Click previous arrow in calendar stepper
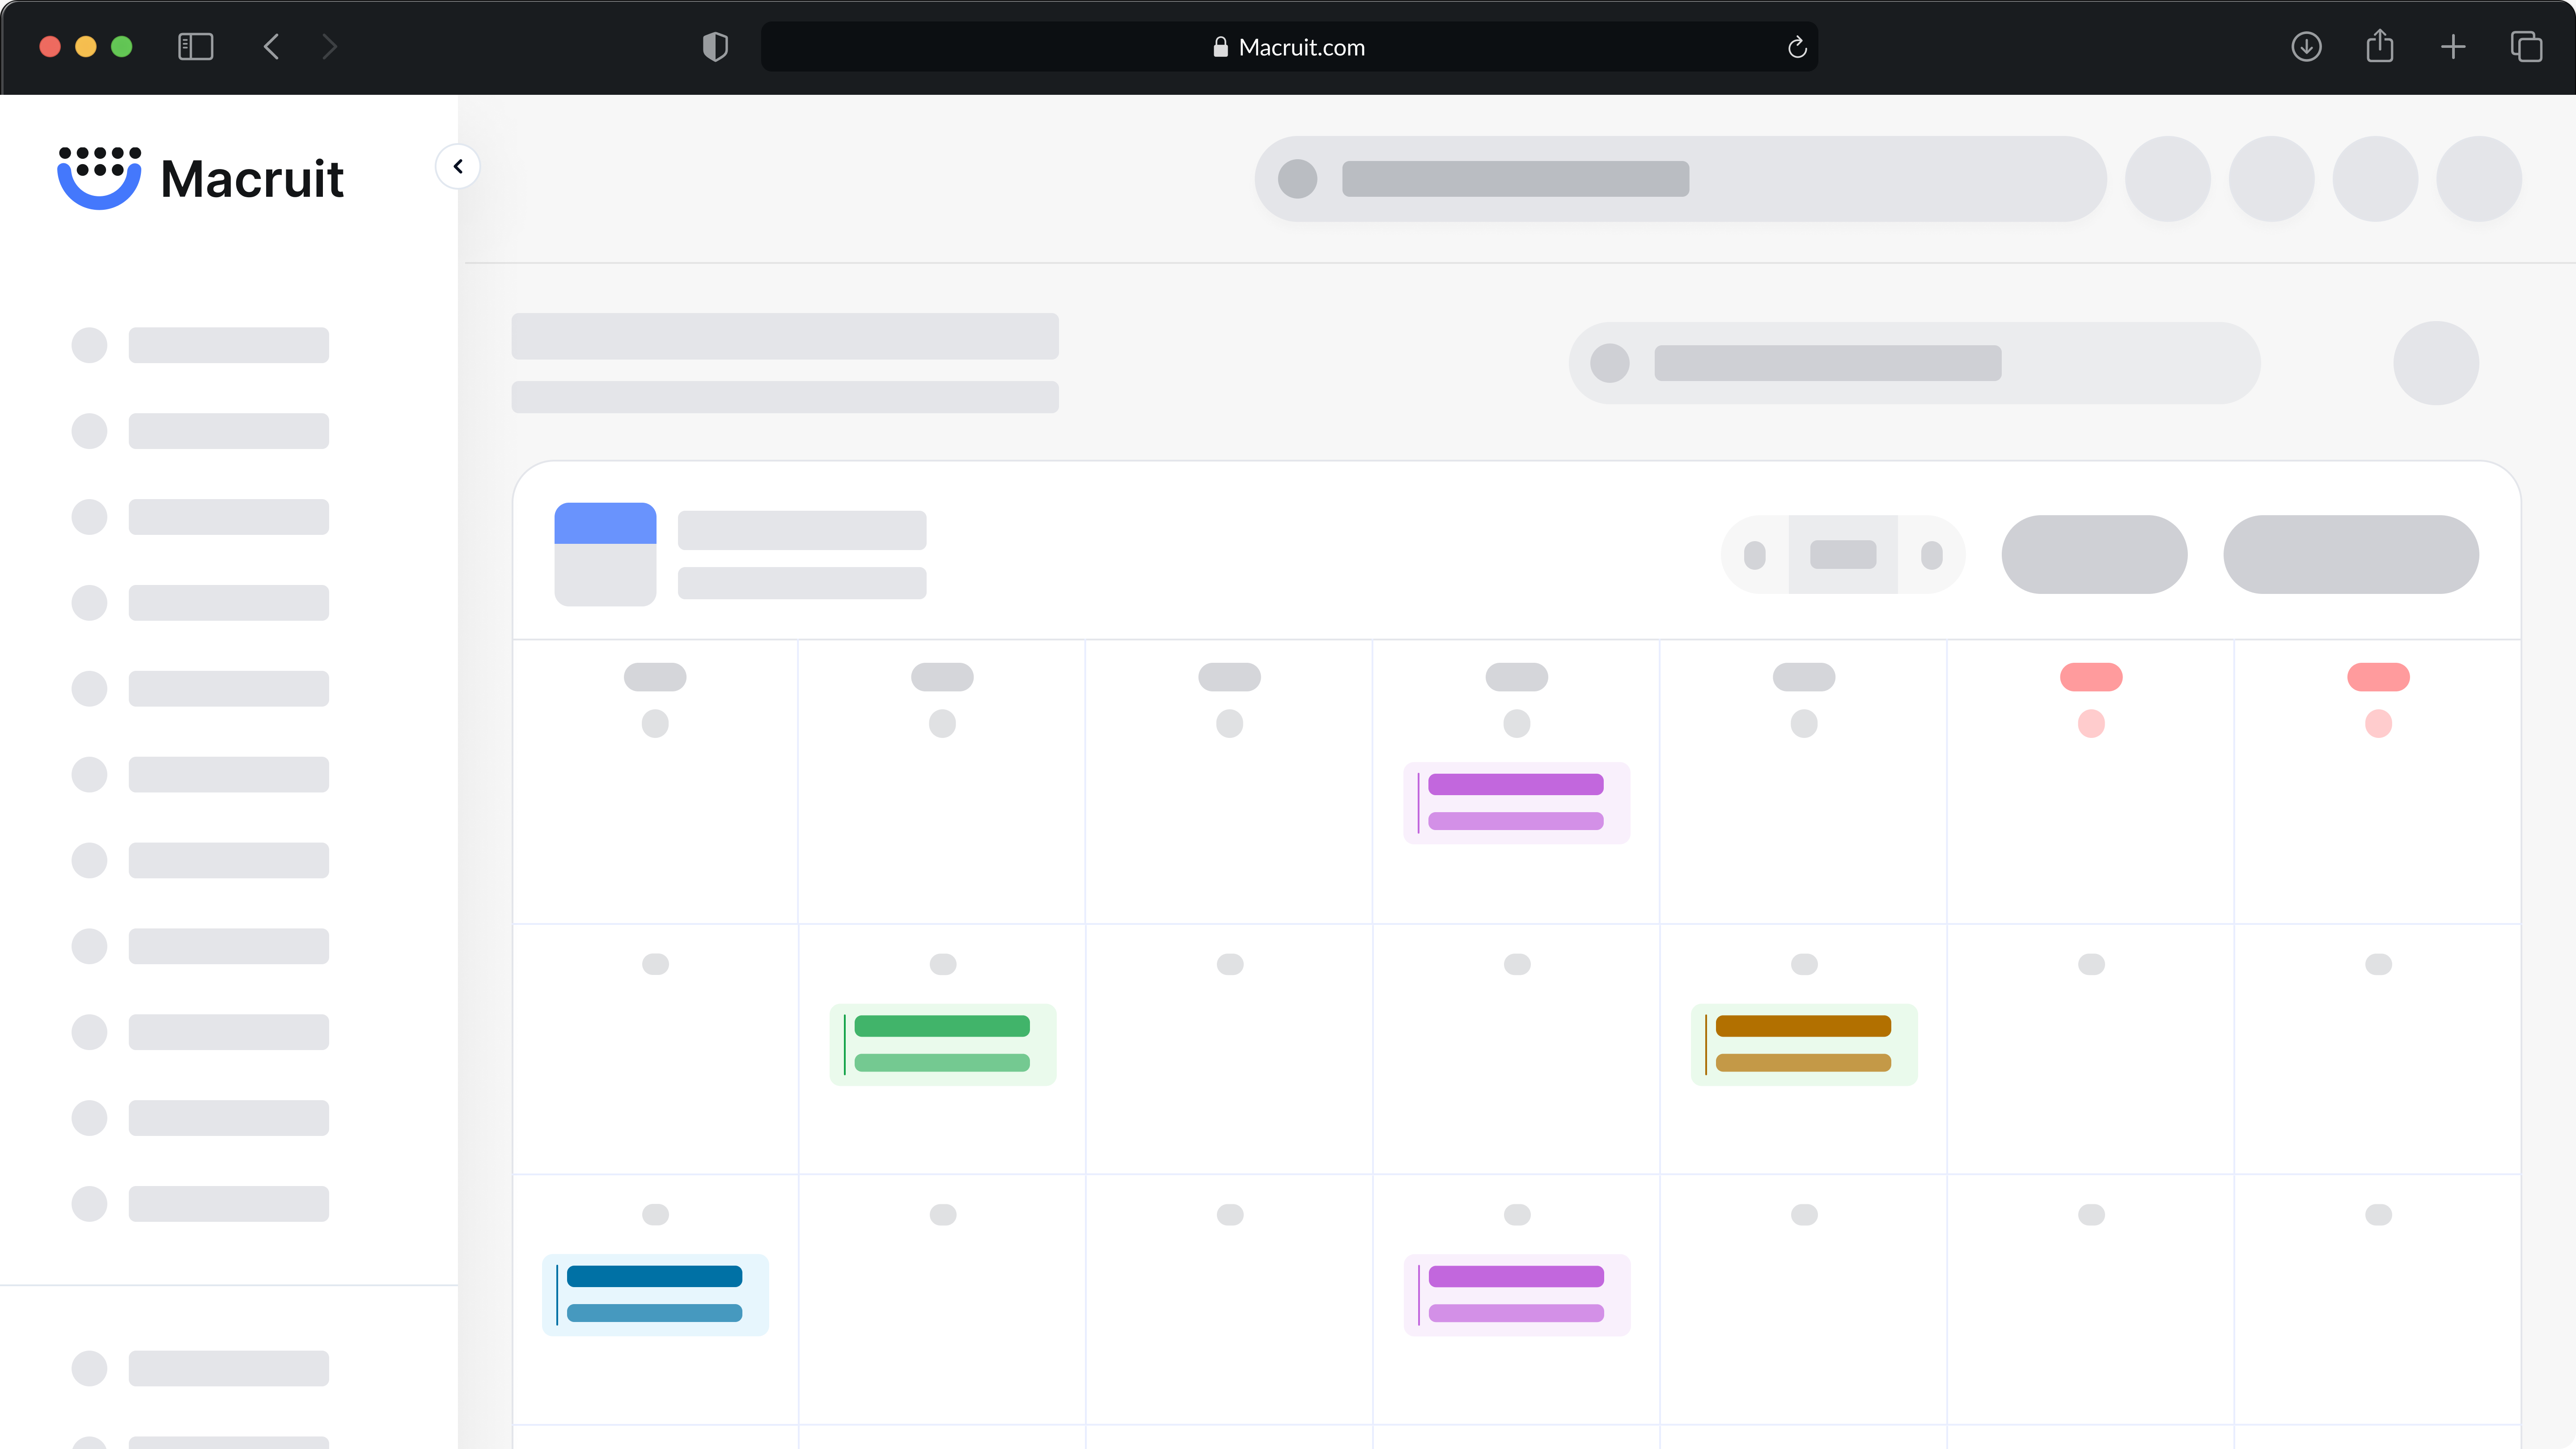The image size is (2576, 1449). click(x=1755, y=555)
